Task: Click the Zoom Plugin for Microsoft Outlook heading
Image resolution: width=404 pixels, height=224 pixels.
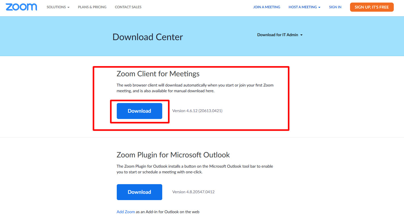Action: [173, 155]
